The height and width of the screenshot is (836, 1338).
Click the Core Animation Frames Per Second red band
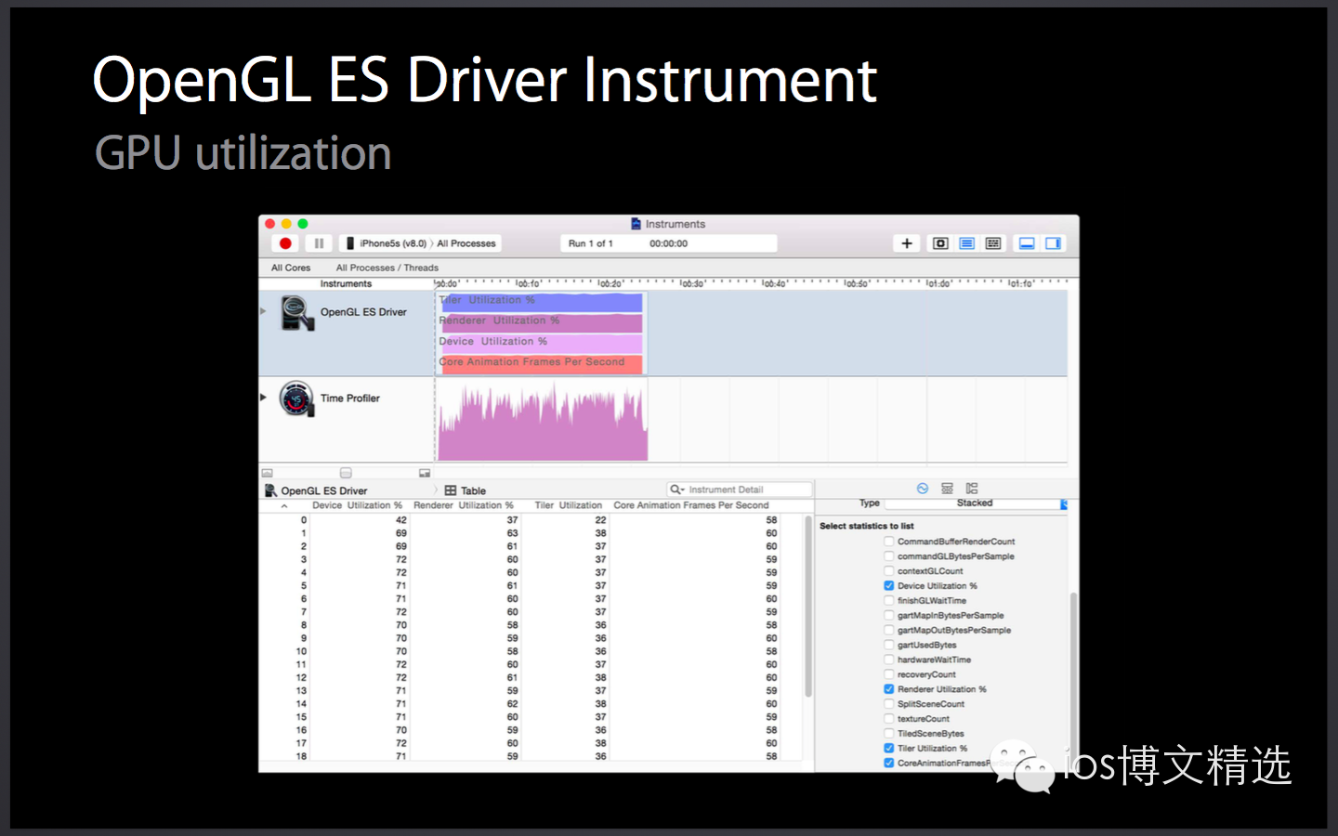click(541, 363)
